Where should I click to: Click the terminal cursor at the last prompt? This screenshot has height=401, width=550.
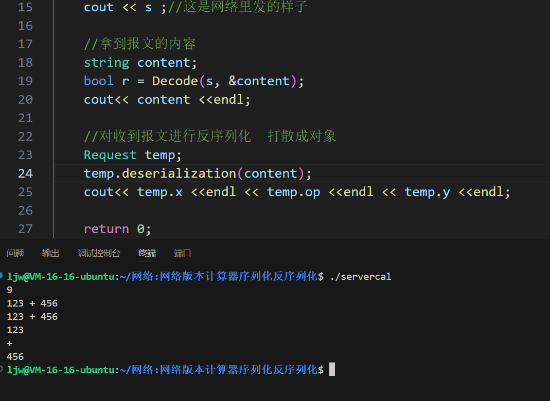332,370
